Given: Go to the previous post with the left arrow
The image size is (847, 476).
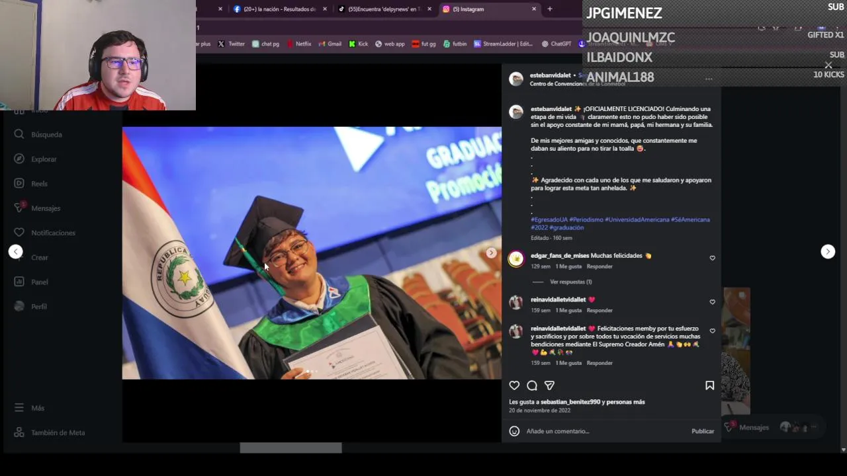Looking at the screenshot, I should pyautogui.click(x=15, y=251).
